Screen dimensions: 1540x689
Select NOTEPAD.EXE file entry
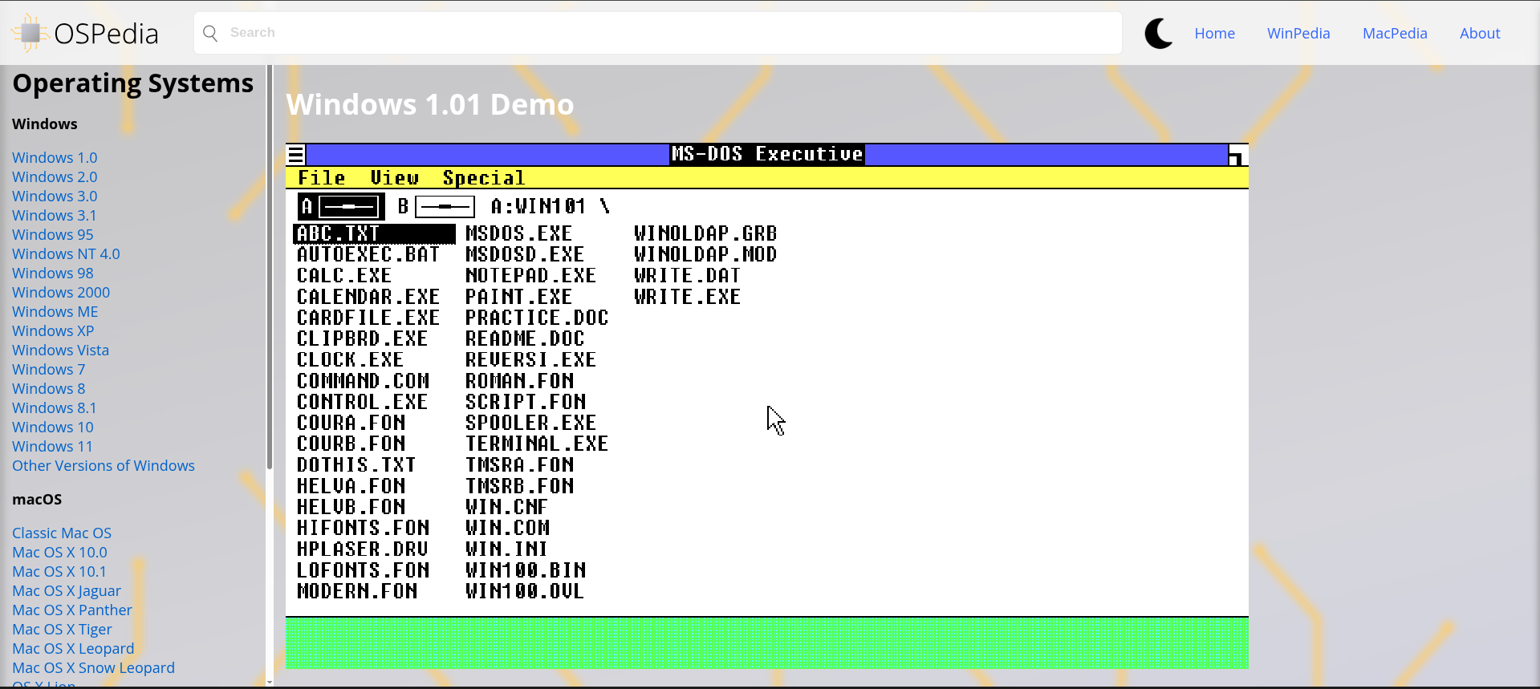(x=530, y=276)
